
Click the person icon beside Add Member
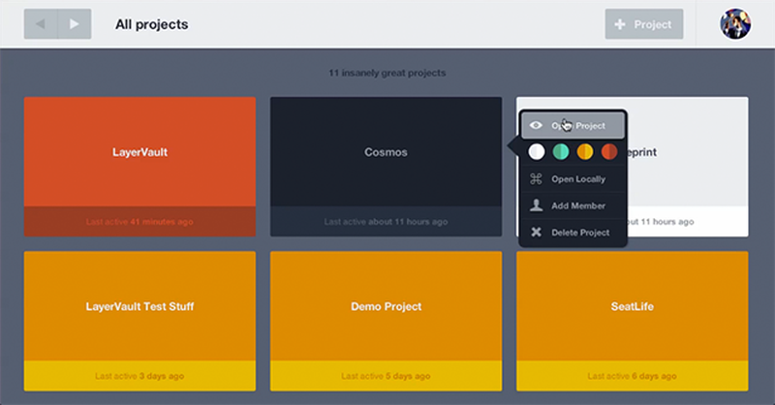coord(536,205)
